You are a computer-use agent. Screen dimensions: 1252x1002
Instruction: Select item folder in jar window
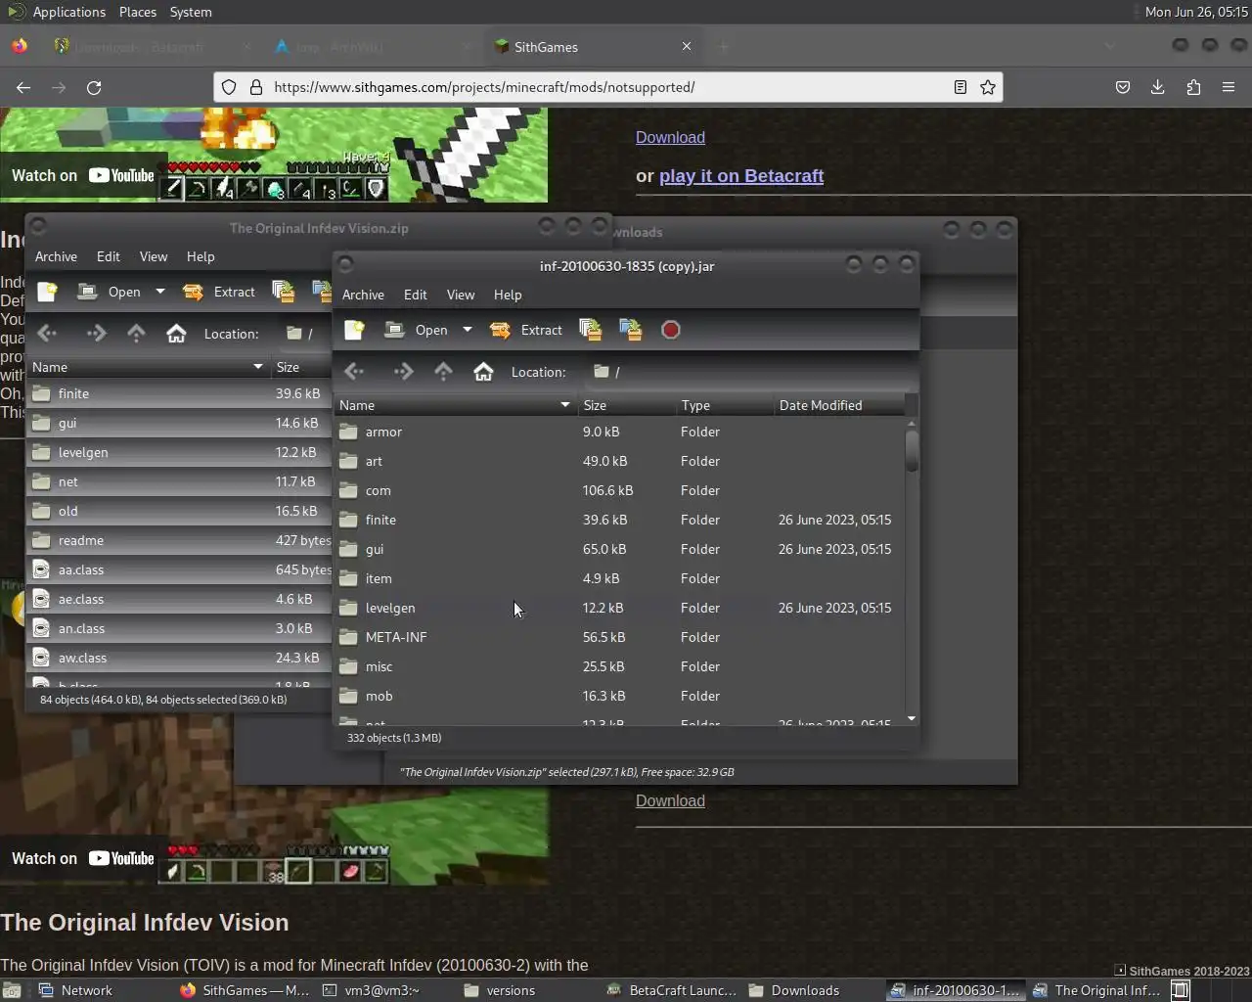(619, 578)
